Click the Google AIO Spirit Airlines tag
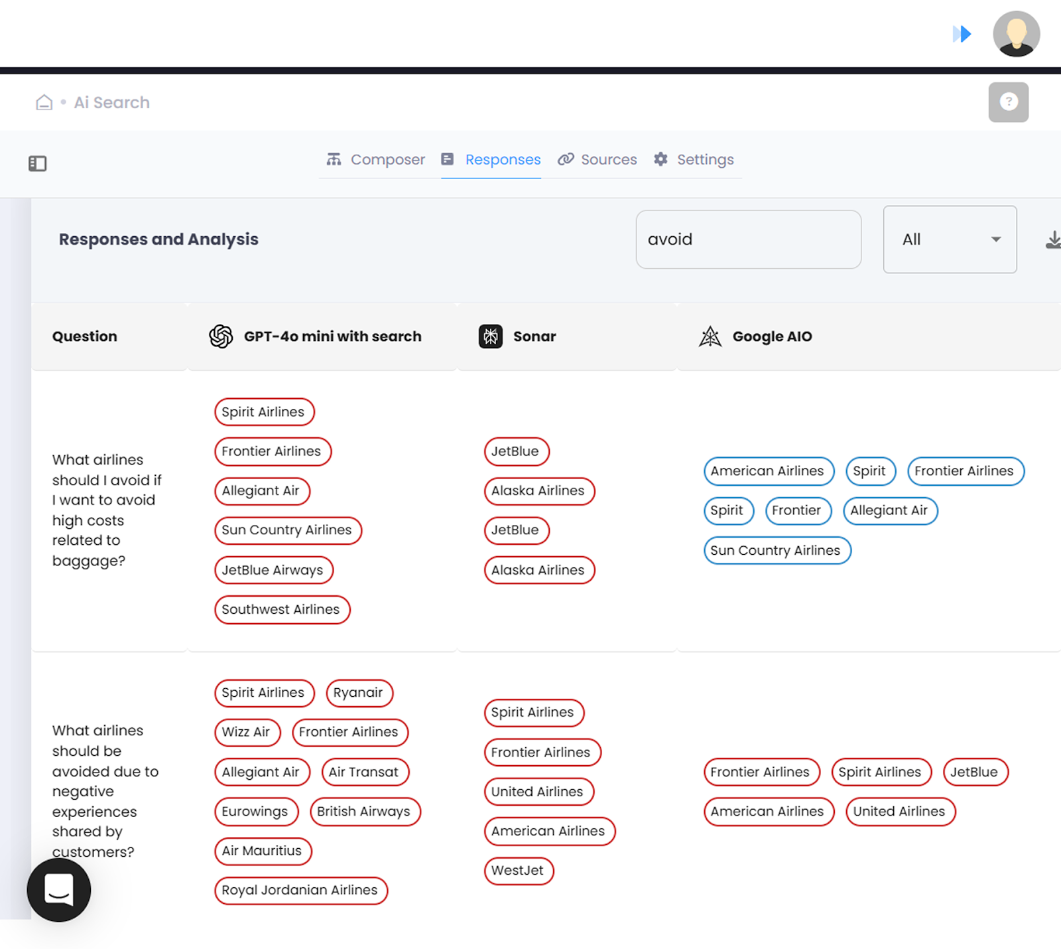1061x949 pixels. (881, 772)
